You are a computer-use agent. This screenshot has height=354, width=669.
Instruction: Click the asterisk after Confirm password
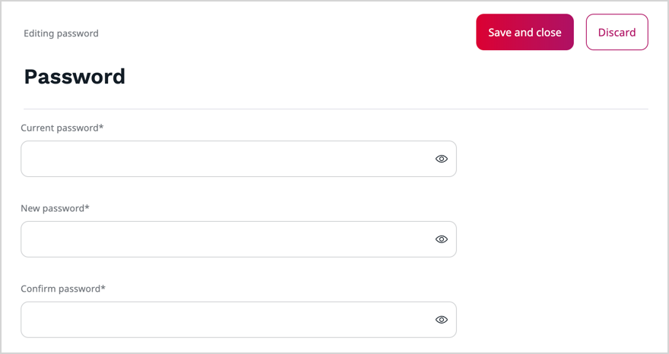point(103,288)
